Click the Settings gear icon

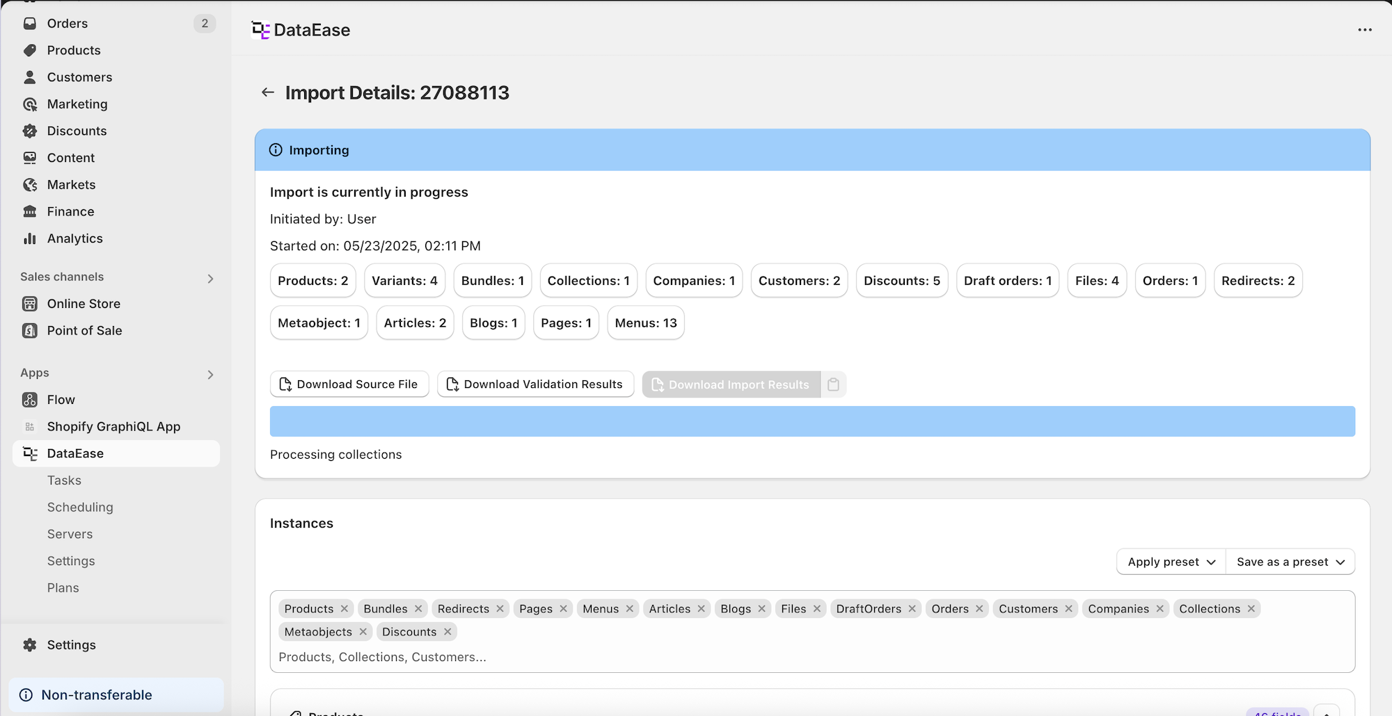30,645
